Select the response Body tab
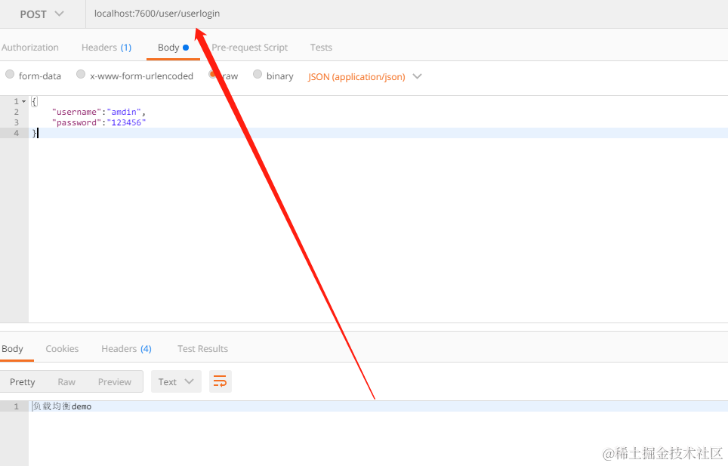Screen dimensions: 728x466 click(x=12, y=349)
